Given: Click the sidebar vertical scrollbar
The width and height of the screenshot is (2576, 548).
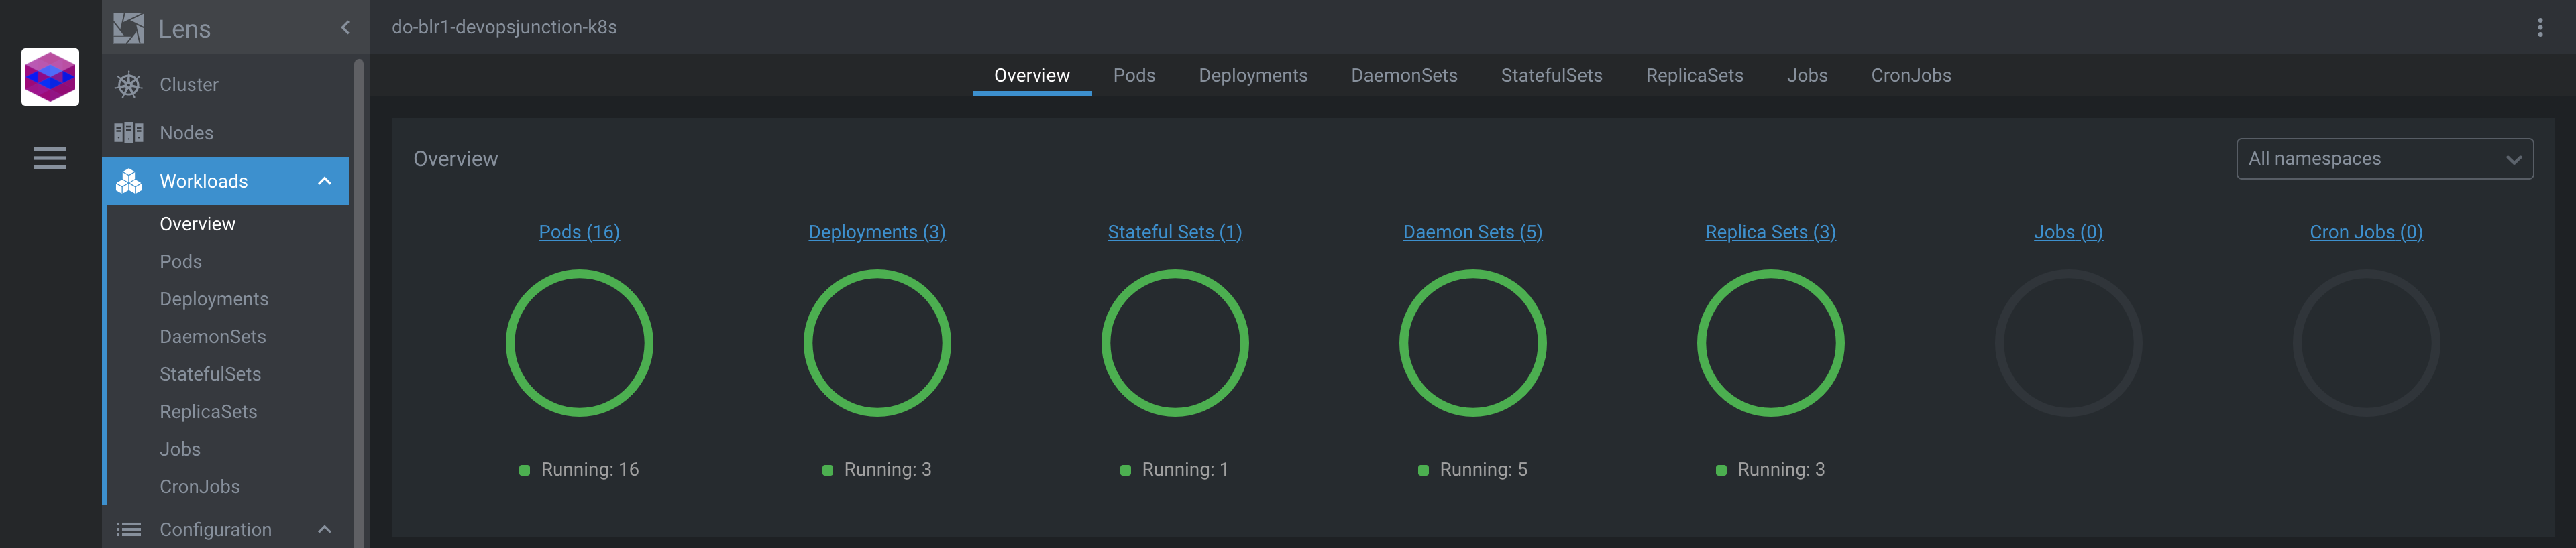Looking at the screenshot, I should point(358,299).
